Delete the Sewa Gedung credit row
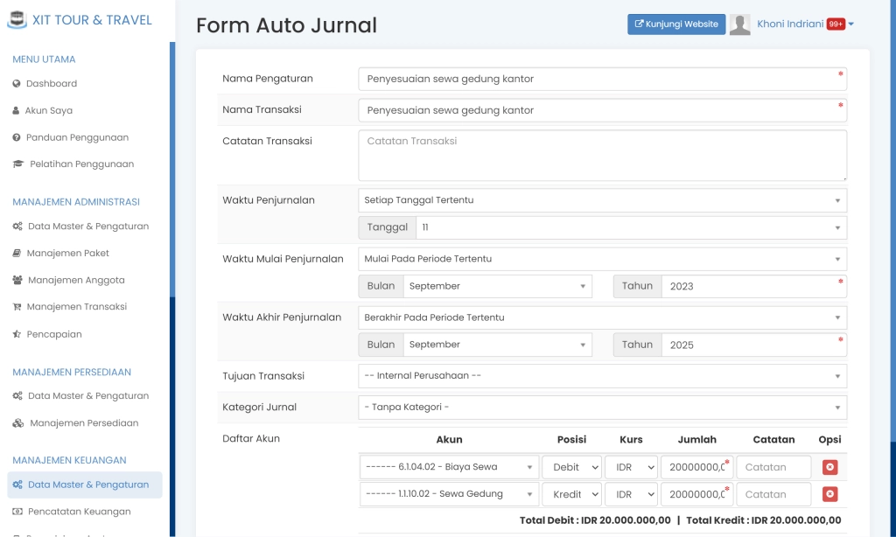Image resolution: width=896 pixels, height=537 pixels. tap(829, 493)
